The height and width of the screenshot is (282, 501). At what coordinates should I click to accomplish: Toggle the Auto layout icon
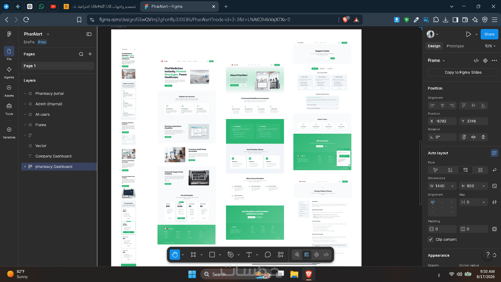pyautogui.click(x=494, y=153)
